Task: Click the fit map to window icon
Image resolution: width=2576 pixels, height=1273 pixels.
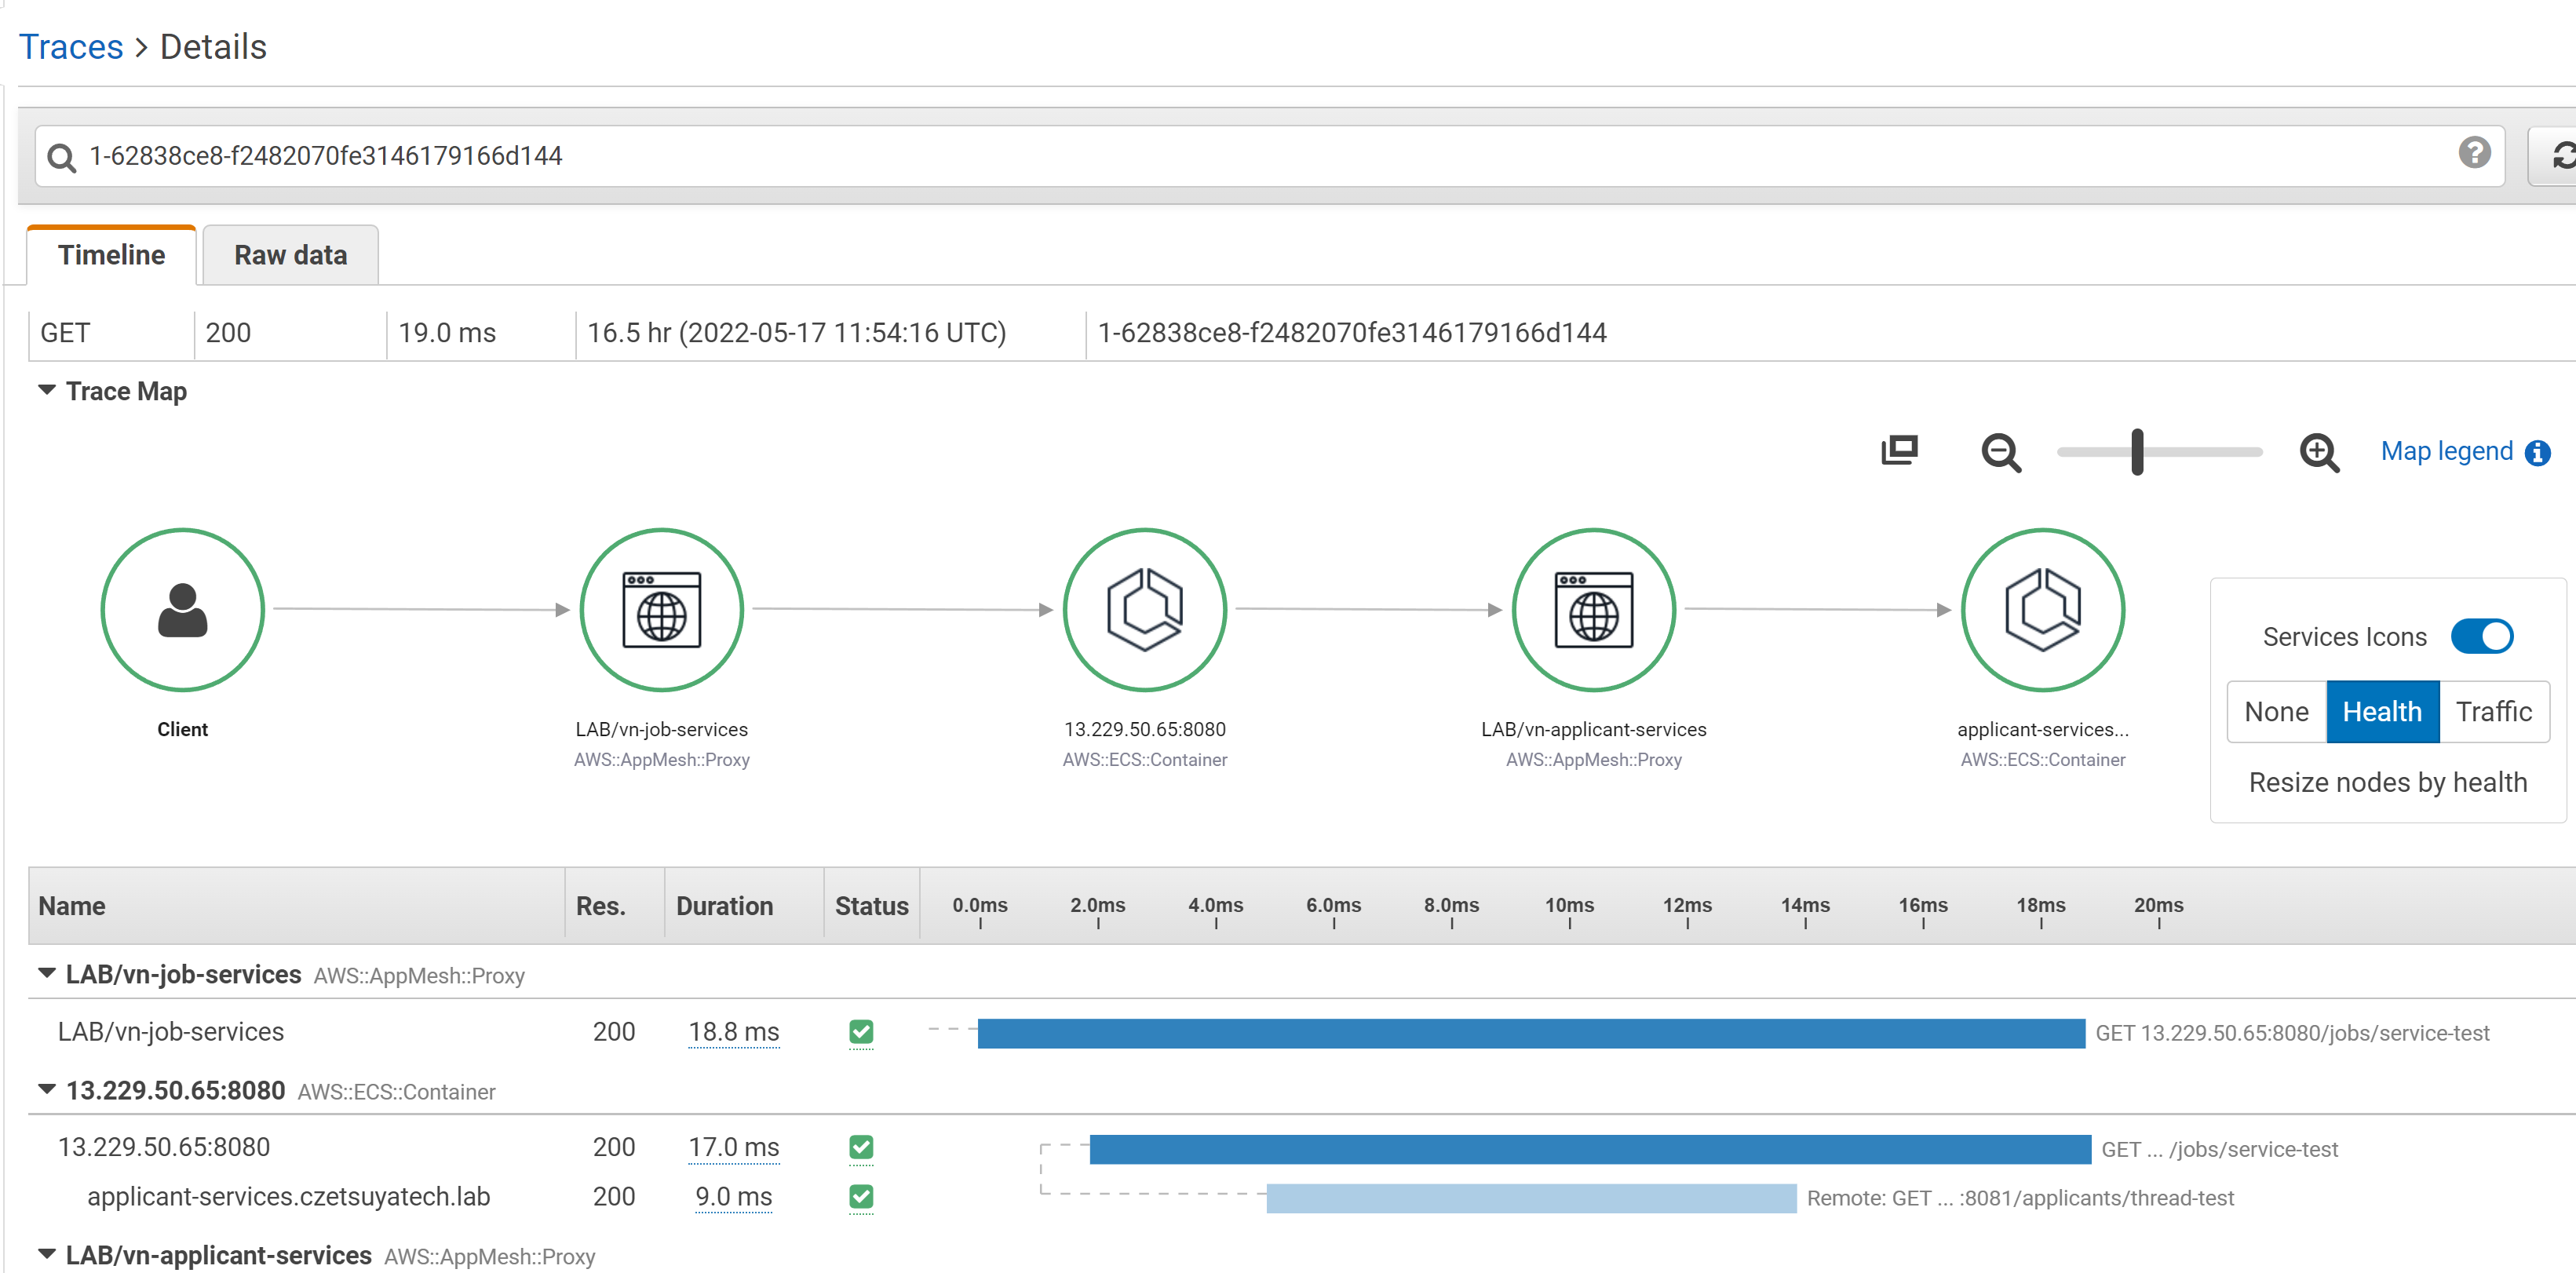Action: 1899,451
